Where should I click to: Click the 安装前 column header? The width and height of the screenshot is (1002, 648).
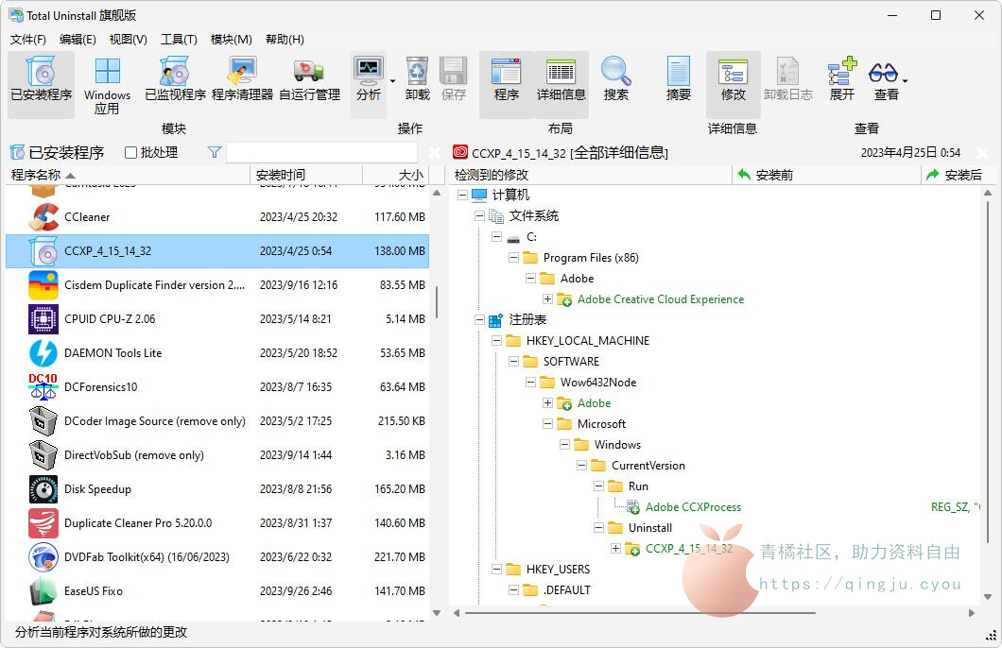(x=826, y=175)
